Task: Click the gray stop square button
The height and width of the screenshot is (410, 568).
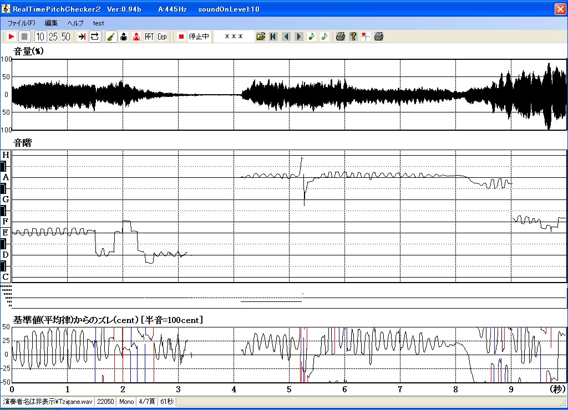Action: [24, 37]
